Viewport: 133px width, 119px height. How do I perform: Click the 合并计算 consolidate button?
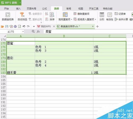click(121, 19)
